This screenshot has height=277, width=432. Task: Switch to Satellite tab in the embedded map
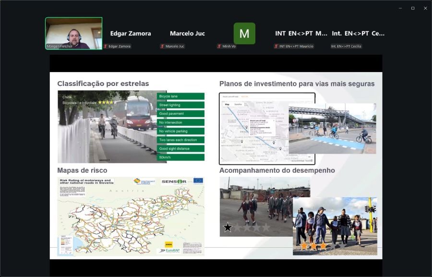pos(238,104)
